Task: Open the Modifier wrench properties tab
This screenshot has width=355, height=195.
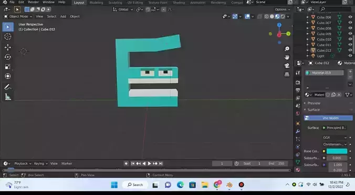Action: (298, 131)
